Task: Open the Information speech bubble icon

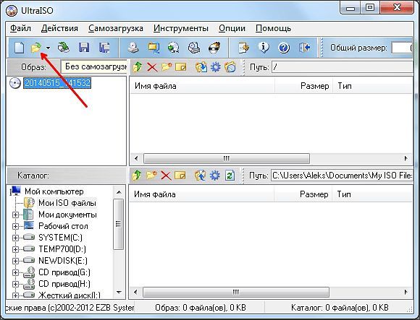Action: 264,48
